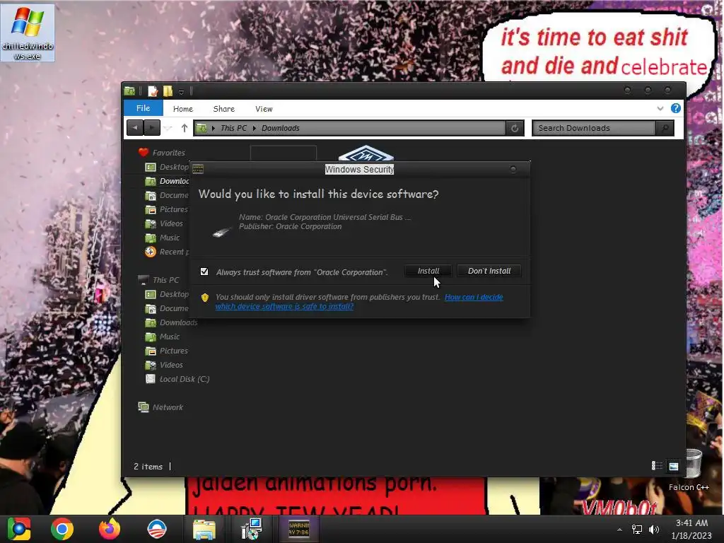The image size is (724, 543).
Task: Open Pictures under Favorites
Action: click(x=174, y=209)
